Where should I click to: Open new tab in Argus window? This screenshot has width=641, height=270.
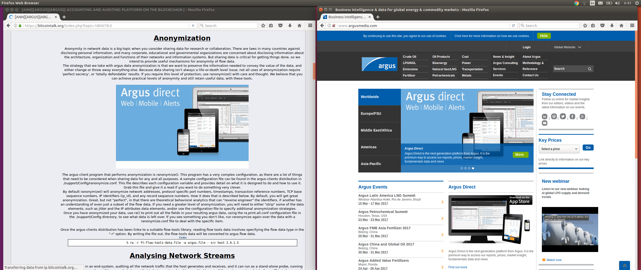[x=378, y=17]
